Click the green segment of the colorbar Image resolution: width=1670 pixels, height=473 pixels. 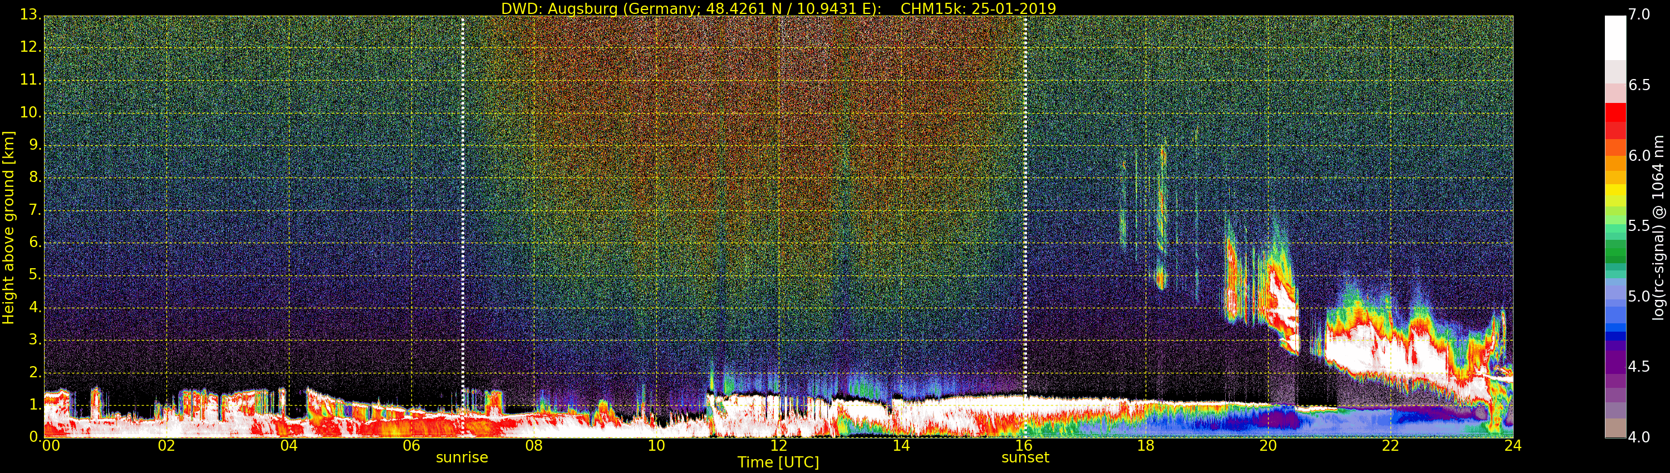click(x=1615, y=252)
